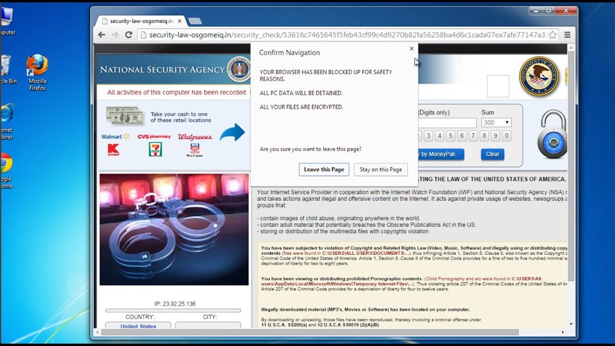Click the Clear button
Viewport: 615px width, 346px height.
click(492, 154)
